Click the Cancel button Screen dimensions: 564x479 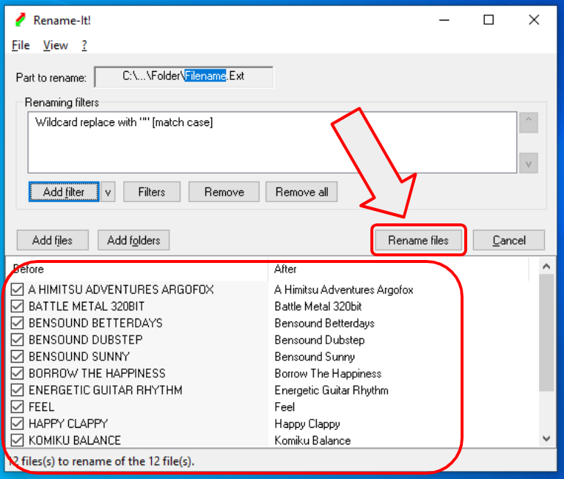[x=508, y=240]
